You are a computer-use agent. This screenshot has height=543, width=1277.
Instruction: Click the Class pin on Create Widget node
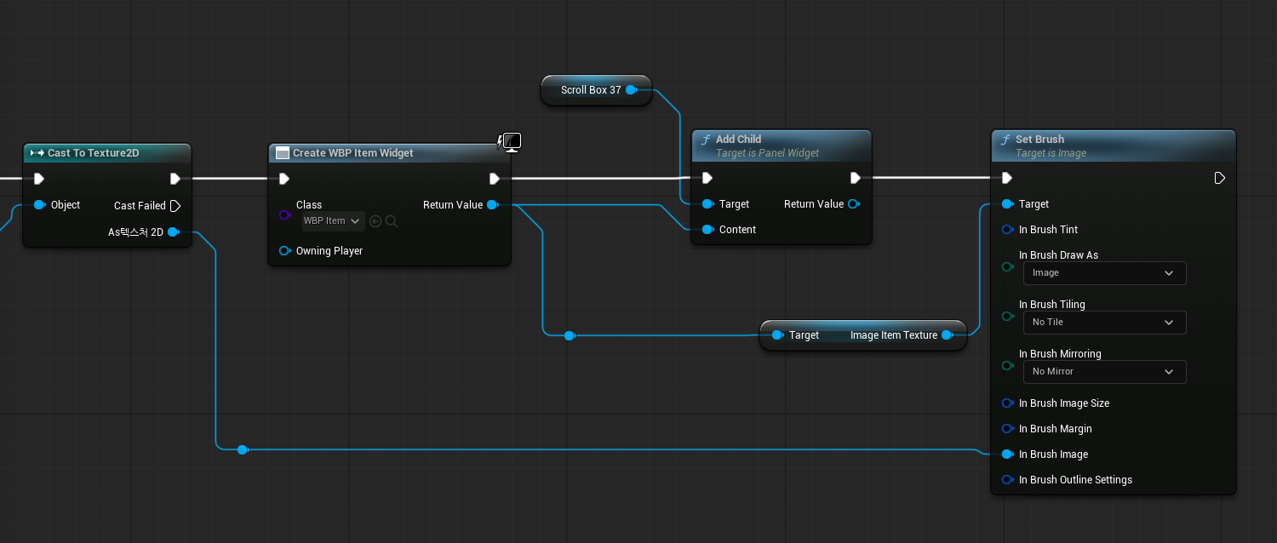(x=285, y=215)
